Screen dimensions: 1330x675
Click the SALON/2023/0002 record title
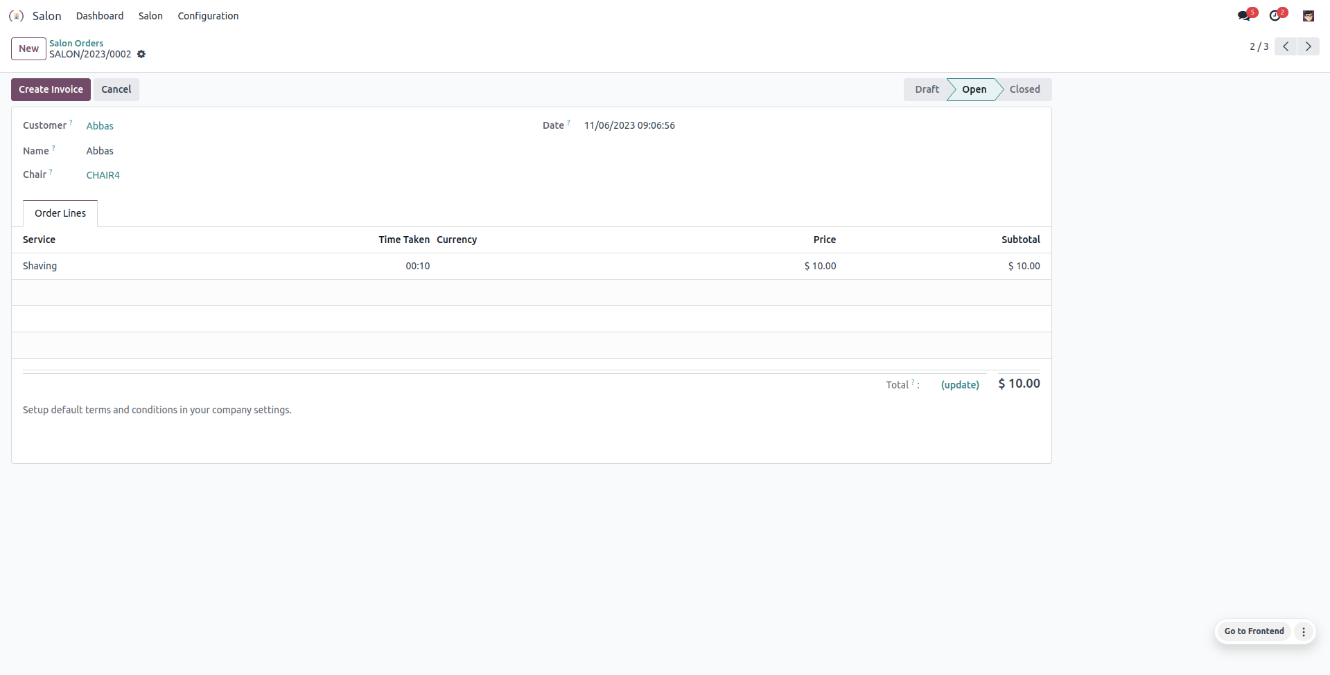coord(90,54)
